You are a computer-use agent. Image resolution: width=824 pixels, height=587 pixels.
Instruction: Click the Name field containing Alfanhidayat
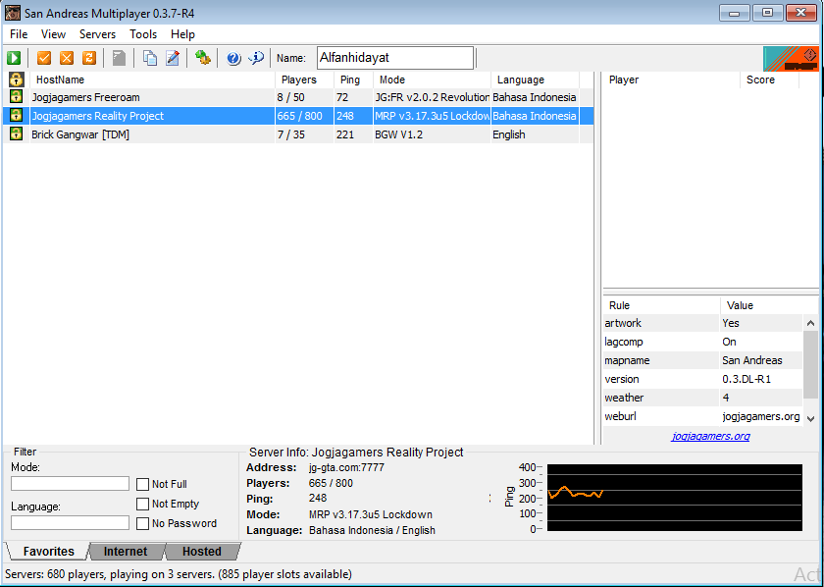point(395,58)
